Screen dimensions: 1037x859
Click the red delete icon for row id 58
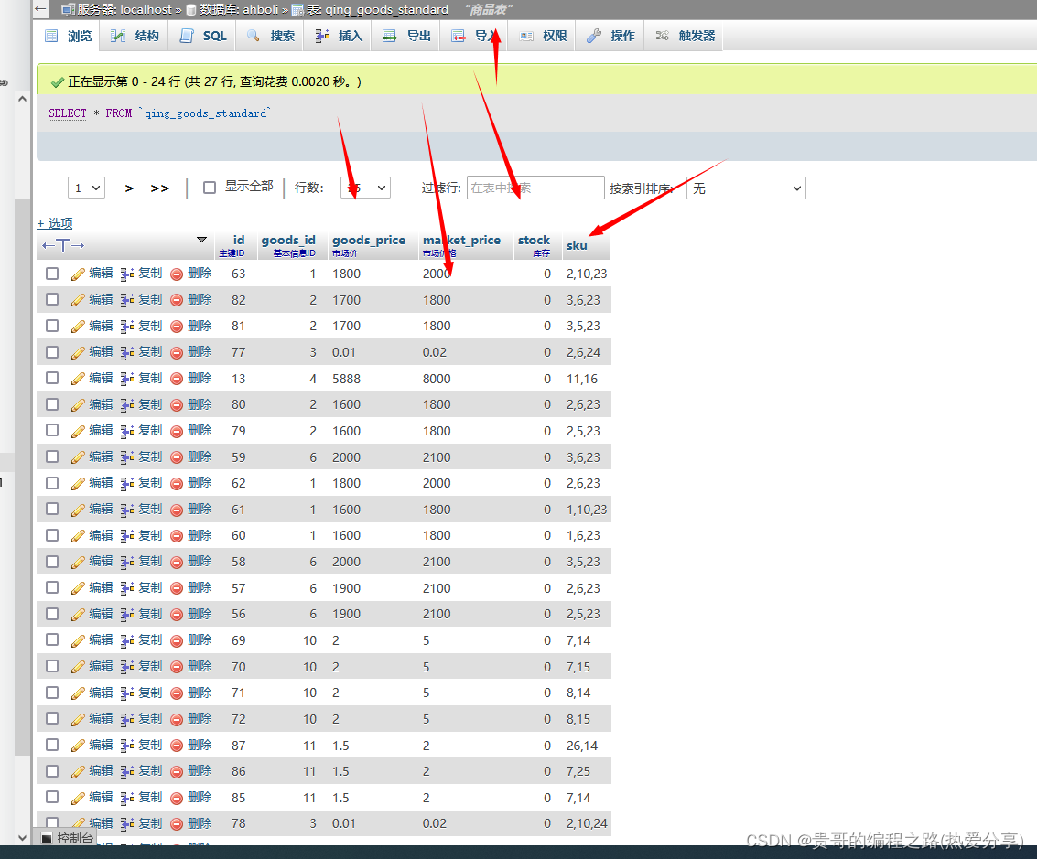tap(177, 562)
